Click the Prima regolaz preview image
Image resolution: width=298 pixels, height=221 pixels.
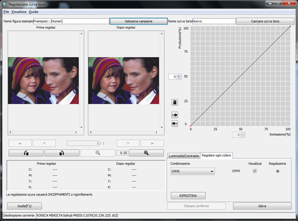[x=43, y=81]
